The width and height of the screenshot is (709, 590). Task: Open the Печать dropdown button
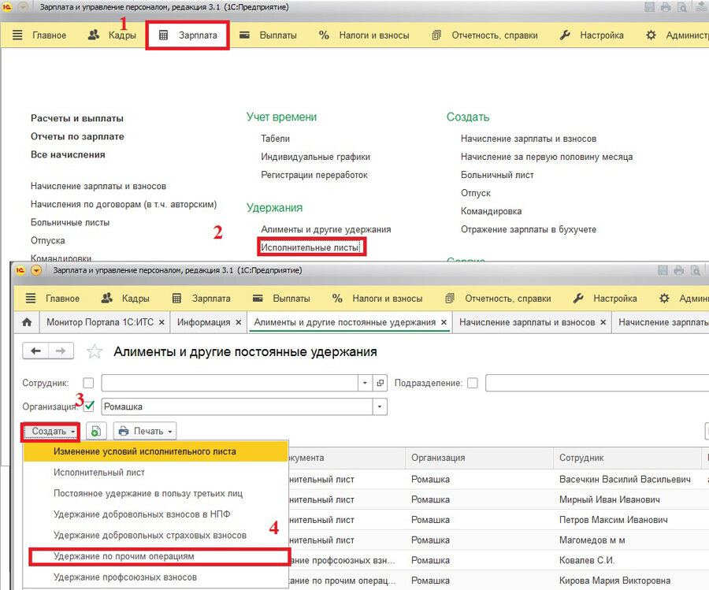(145, 432)
